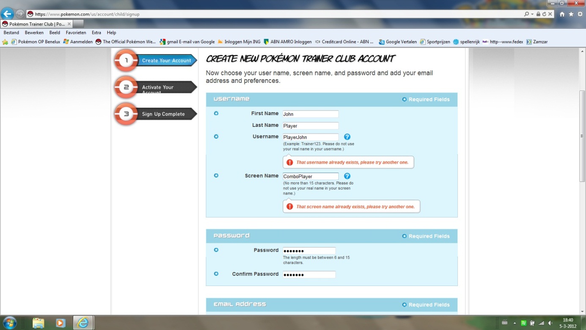This screenshot has height=330, width=586.
Task: Open the Bestand menu
Action: click(11, 33)
